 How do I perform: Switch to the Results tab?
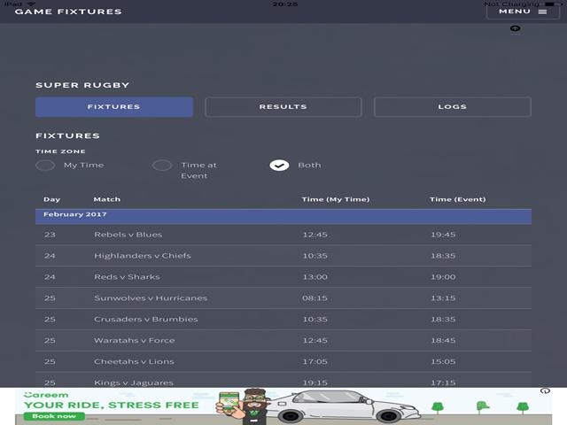(x=283, y=107)
